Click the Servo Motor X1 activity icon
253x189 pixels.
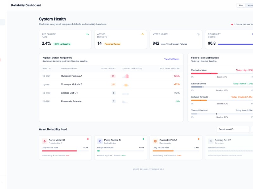(x=45, y=141)
